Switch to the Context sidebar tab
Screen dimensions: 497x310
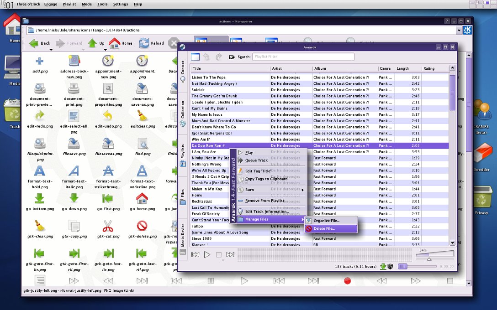(183, 71)
